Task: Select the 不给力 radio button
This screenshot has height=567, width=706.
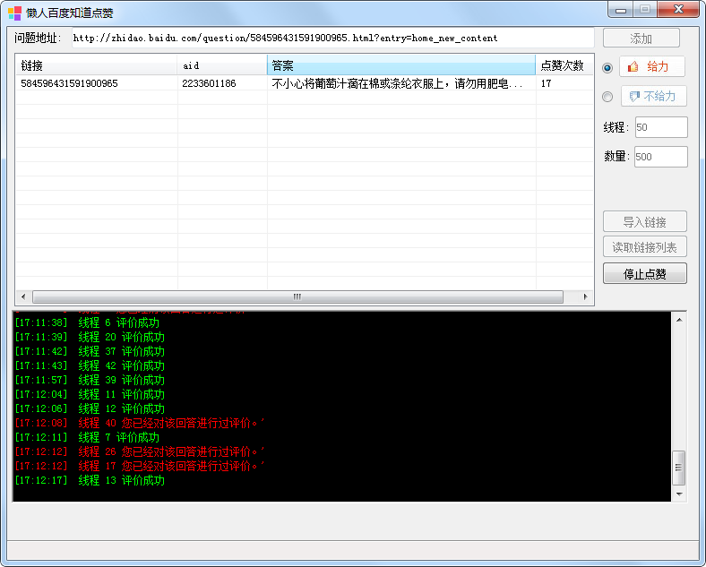Action: [607, 97]
